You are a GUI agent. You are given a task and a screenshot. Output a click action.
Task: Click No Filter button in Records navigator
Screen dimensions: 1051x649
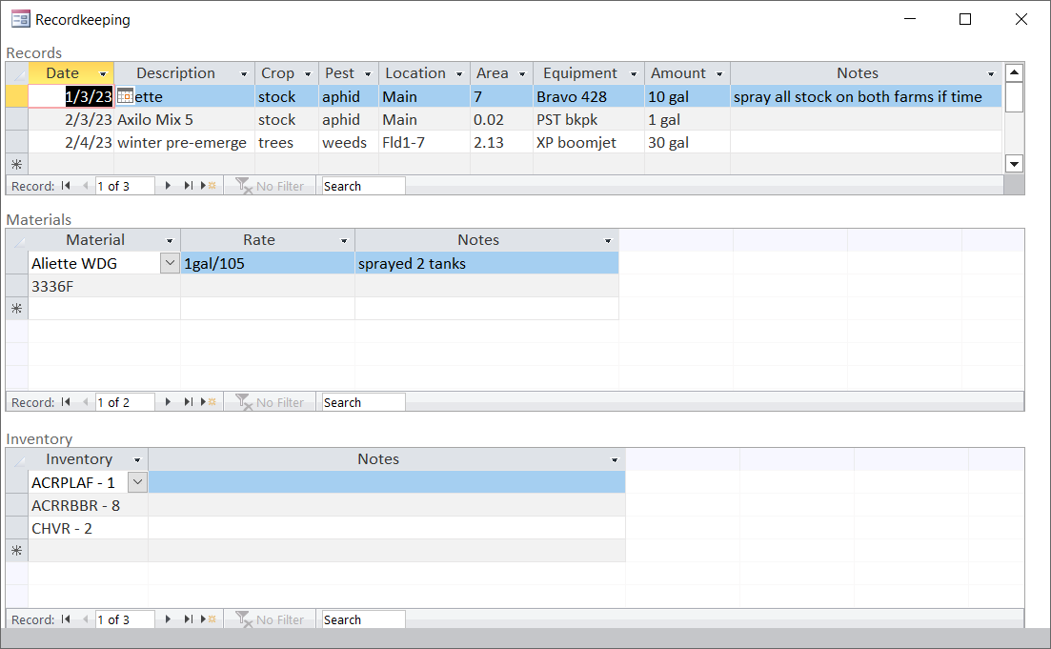pos(270,186)
